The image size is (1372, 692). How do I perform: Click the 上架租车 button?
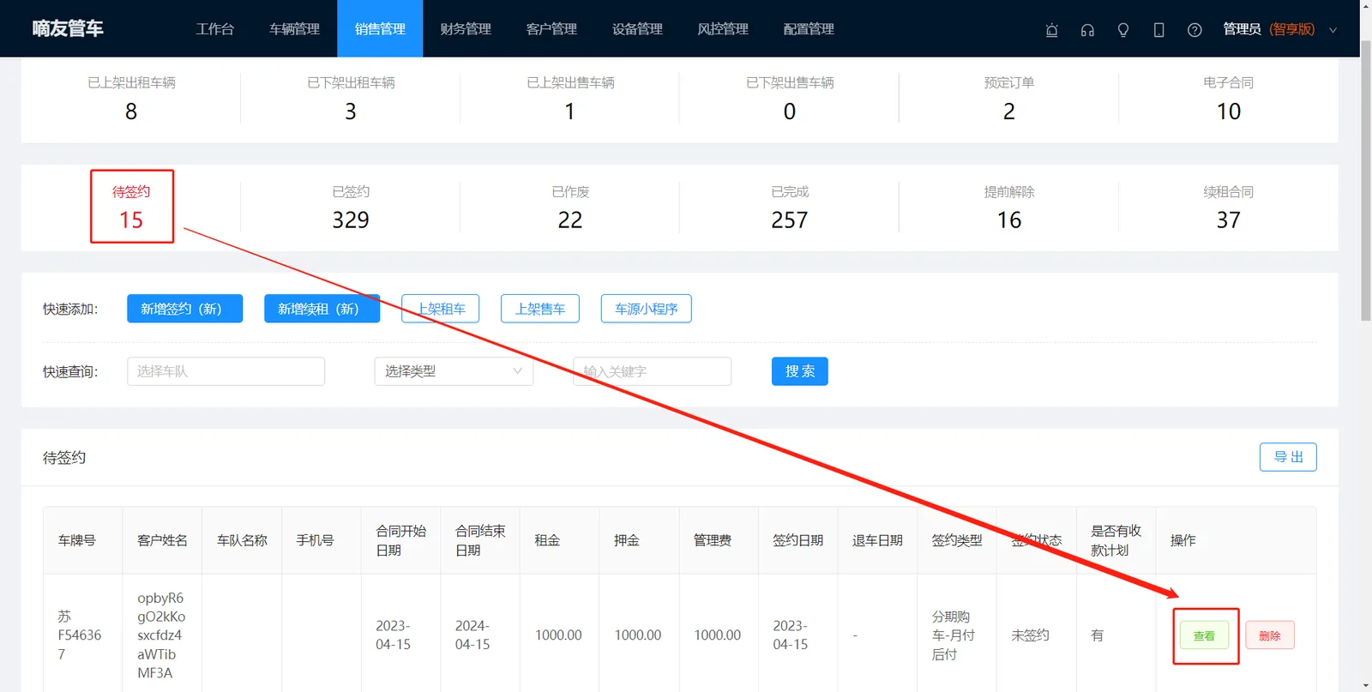(441, 309)
